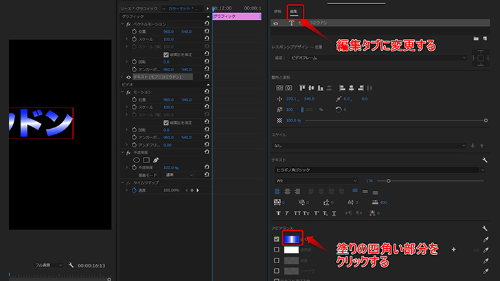Collapse the 不透明度 effect group
The image size is (500, 281).
point(122,152)
